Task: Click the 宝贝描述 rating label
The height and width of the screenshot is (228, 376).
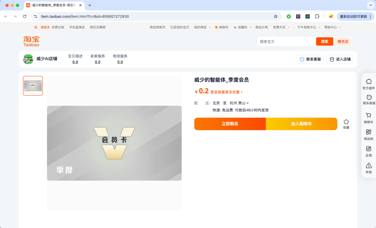Action: point(75,56)
